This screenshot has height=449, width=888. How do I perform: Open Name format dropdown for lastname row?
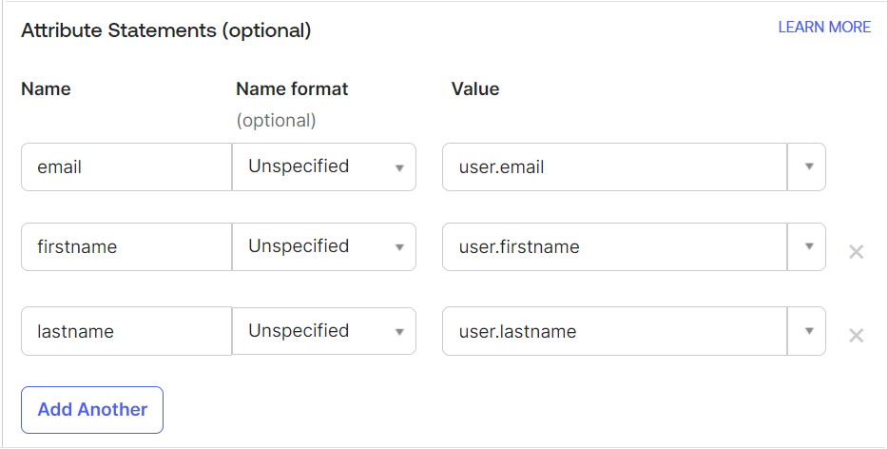tap(324, 331)
